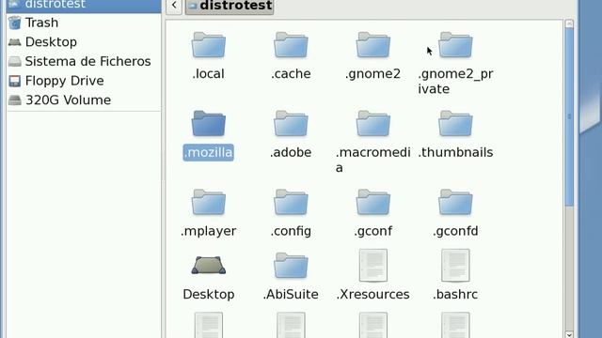The height and width of the screenshot is (338, 602).
Task: Click the .config file name label
Action: pos(291,231)
